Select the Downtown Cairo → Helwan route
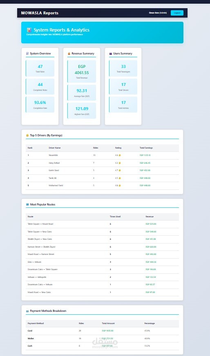Image resolution: width=210 pixels, height=356 pixels. [40, 284]
